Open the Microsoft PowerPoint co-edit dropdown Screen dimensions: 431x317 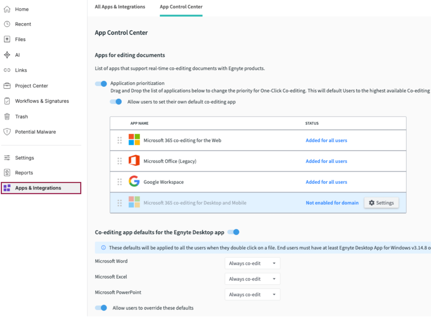coord(252,295)
